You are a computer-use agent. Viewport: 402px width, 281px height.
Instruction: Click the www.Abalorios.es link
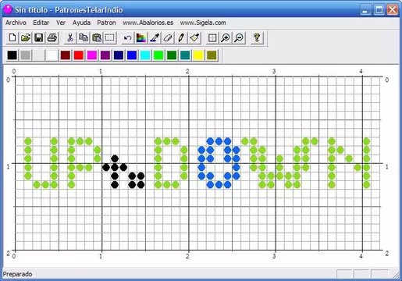point(148,23)
